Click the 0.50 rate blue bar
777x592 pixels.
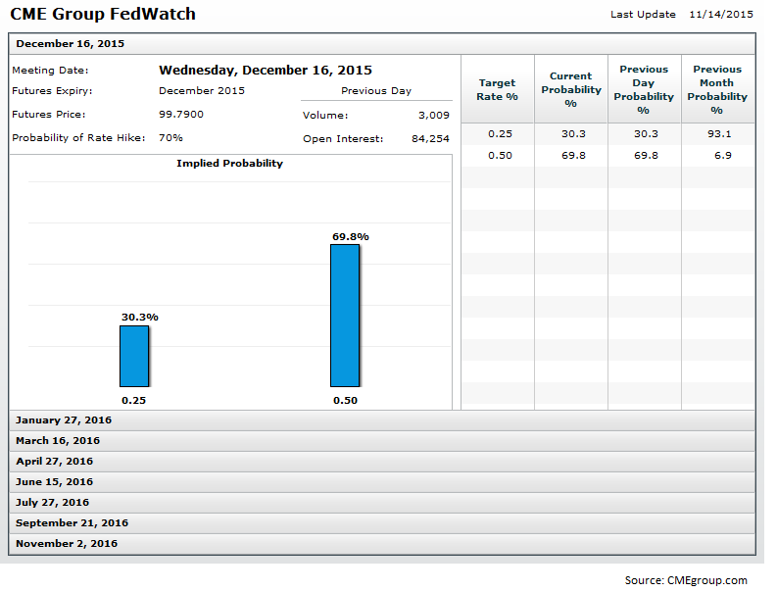(345, 315)
